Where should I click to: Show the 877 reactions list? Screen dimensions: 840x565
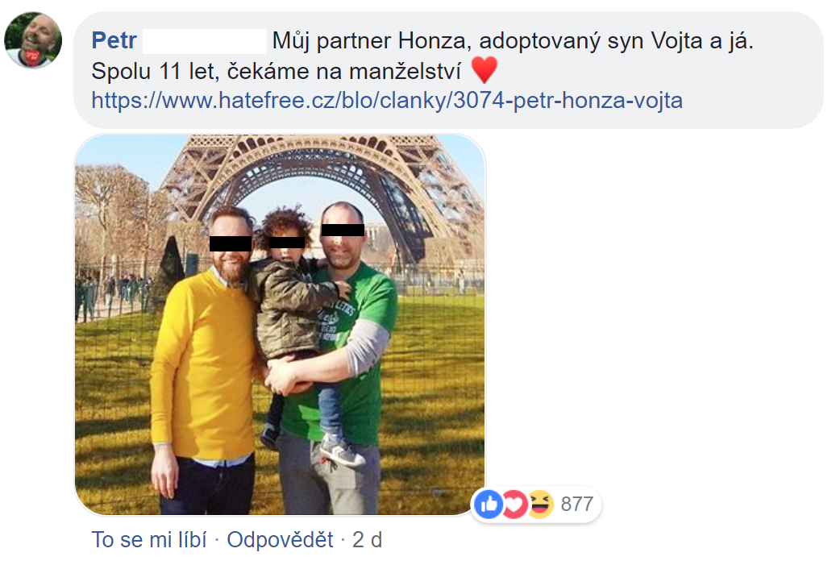577,504
